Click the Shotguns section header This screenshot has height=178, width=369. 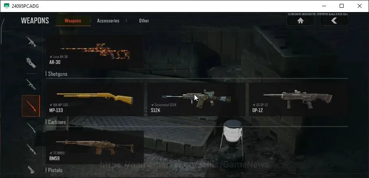[x=57, y=74]
